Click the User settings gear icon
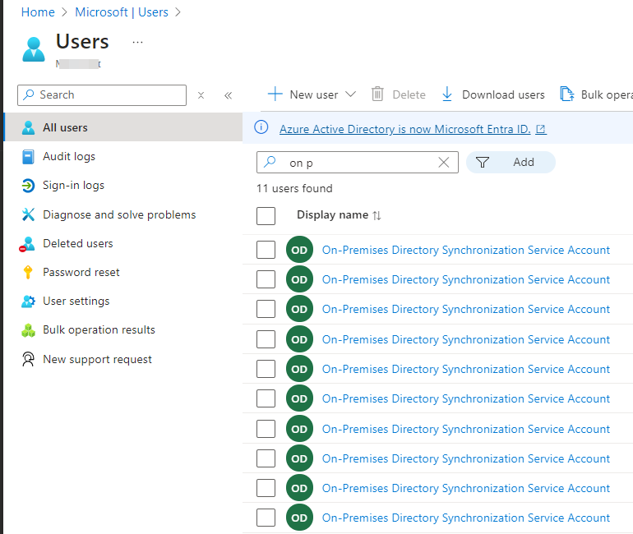 tap(28, 302)
